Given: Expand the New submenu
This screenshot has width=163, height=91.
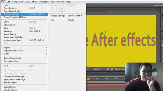Looking at the screenshot, I should point(24,5).
